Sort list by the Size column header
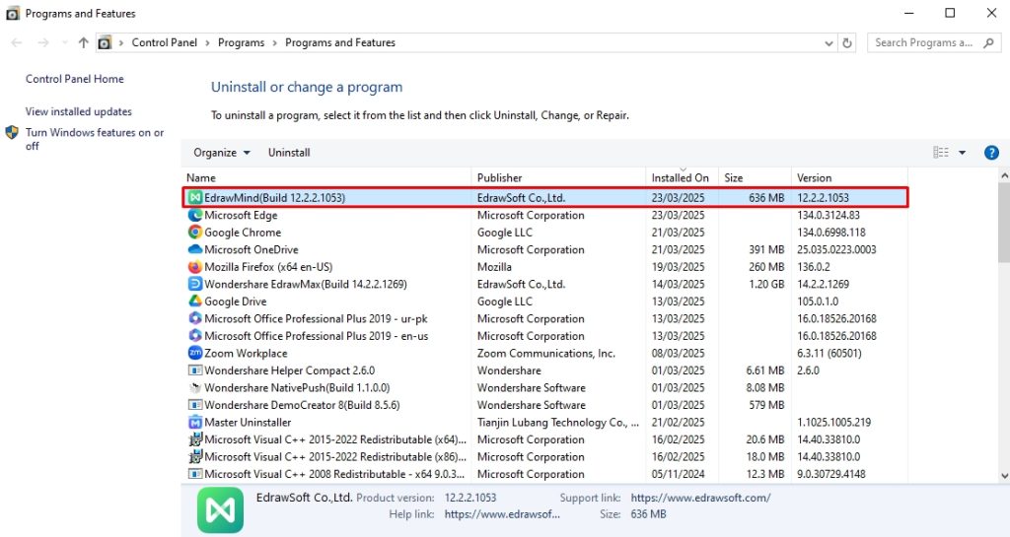 click(x=755, y=177)
